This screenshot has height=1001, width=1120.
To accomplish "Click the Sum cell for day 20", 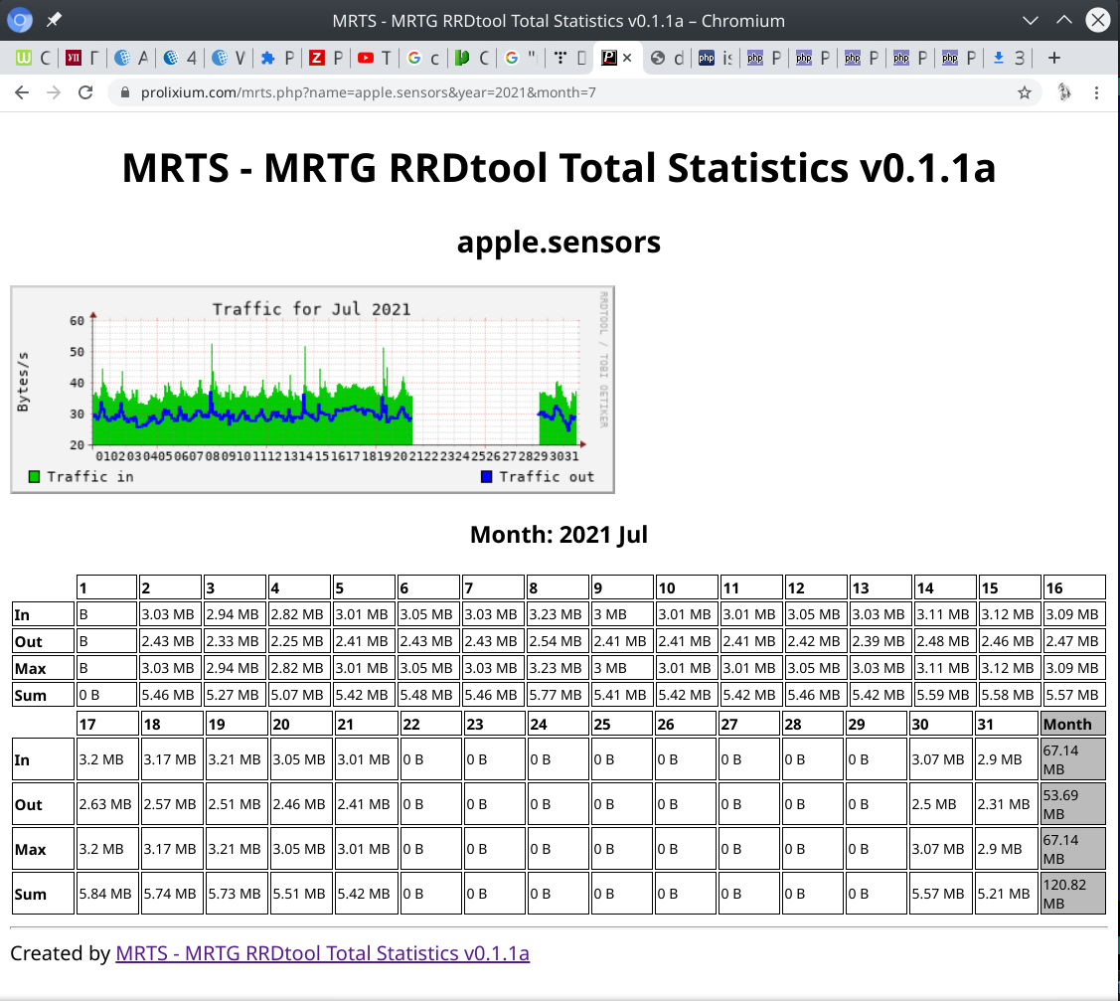I will coord(301,894).
